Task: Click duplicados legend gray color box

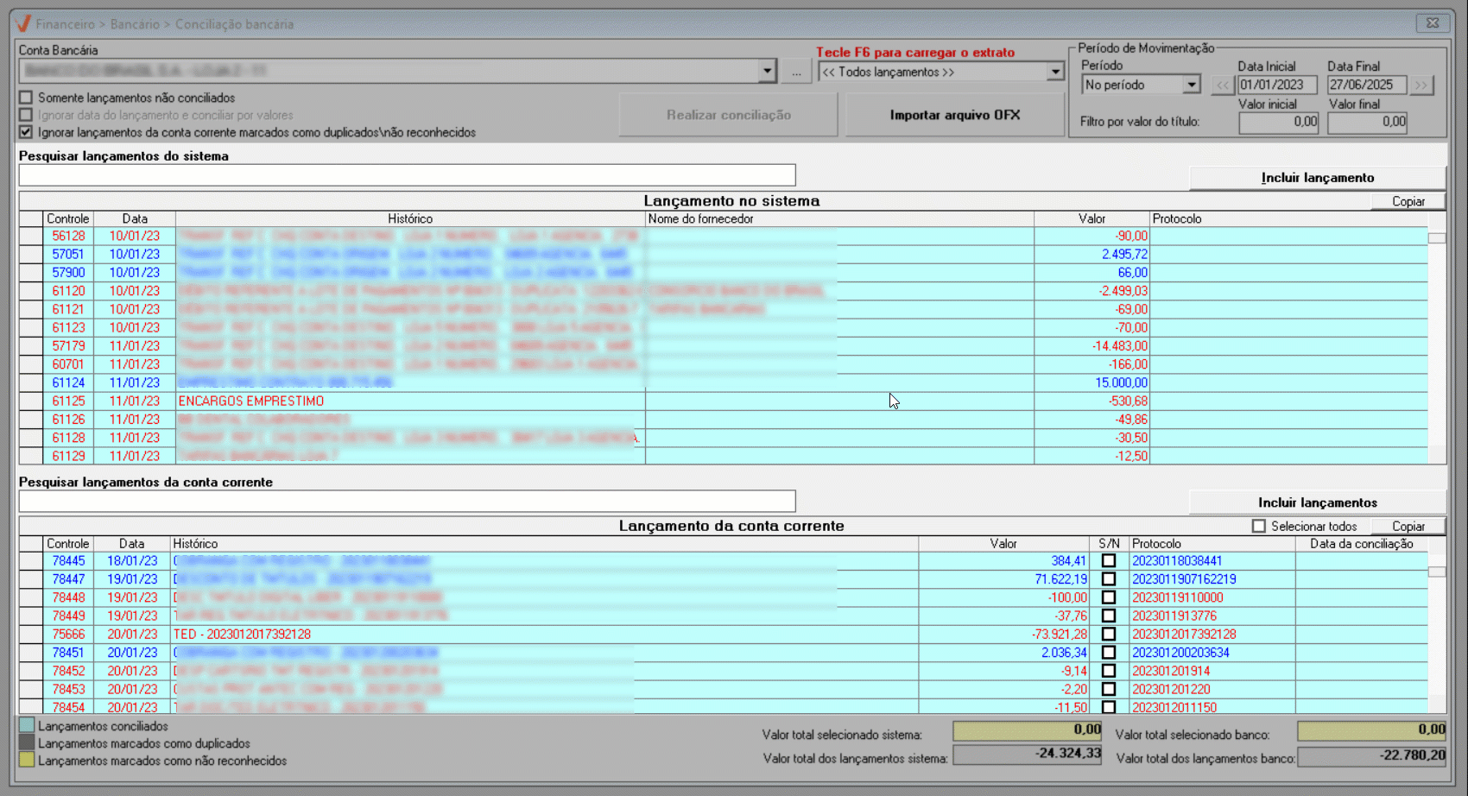Action: click(27, 742)
